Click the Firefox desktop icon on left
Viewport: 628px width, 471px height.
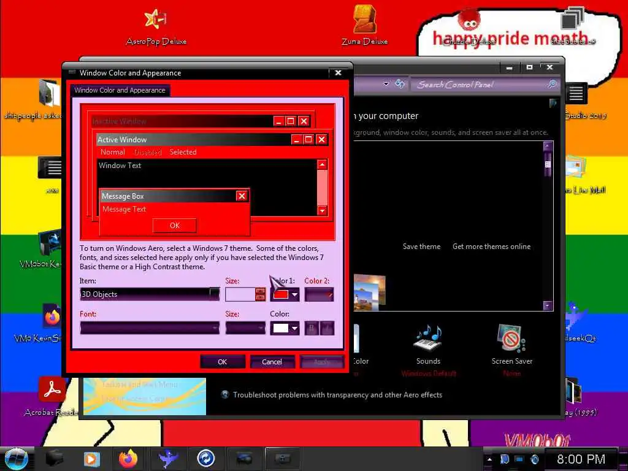coord(52,316)
